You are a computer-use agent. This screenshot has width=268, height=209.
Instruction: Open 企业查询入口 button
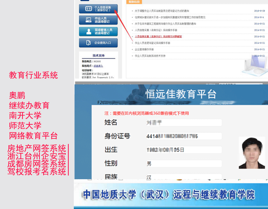click(98, 43)
